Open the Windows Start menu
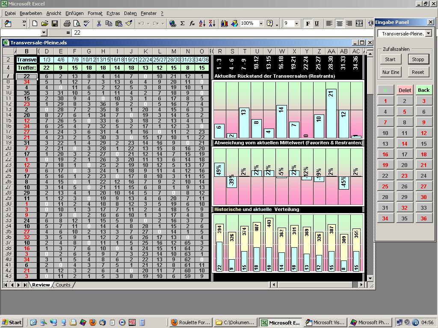Image resolution: width=438 pixels, height=328 pixels. 12,322
